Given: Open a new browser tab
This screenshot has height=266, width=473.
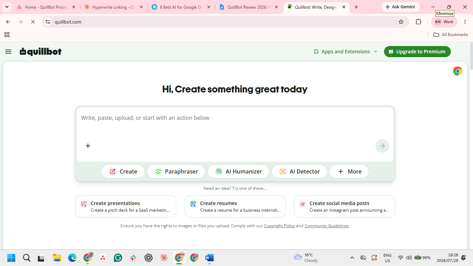Looking at the screenshot, I should pyautogui.click(x=356, y=7).
